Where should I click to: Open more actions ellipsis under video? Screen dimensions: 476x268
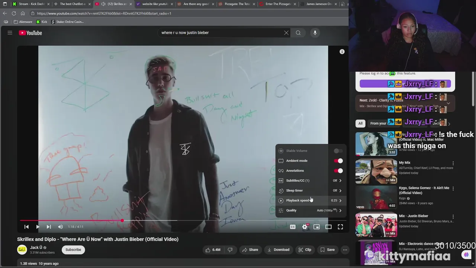pos(345,250)
